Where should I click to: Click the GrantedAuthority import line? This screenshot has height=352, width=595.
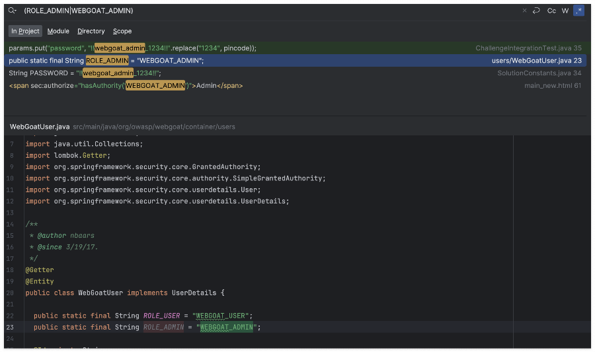(143, 166)
